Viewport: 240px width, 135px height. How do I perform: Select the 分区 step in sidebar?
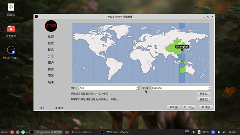click(51, 56)
